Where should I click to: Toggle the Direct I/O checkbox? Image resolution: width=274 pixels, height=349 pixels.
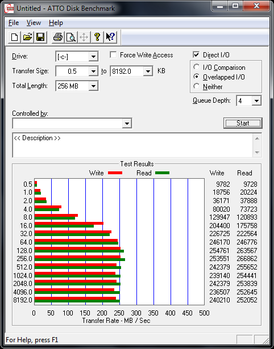pos(196,54)
